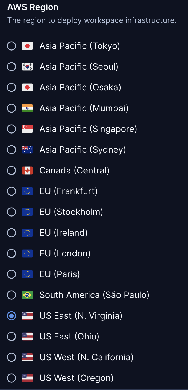188x390 pixels.
Task: Click the selected US East (N. Virginia) radio
Action: pyautogui.click(x=11, y=316)
